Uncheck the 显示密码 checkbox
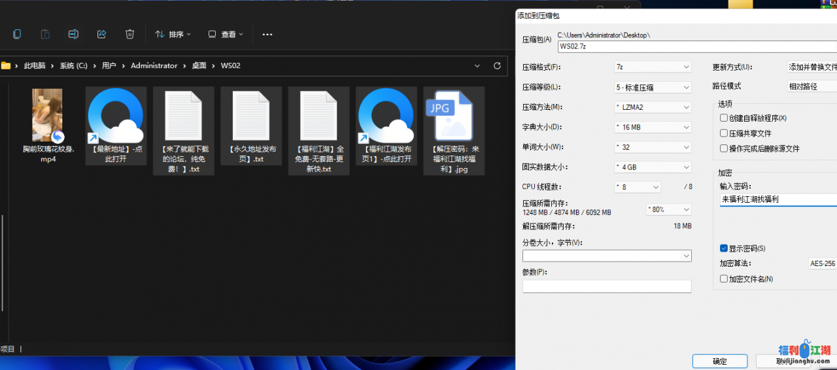 [724, 248]
